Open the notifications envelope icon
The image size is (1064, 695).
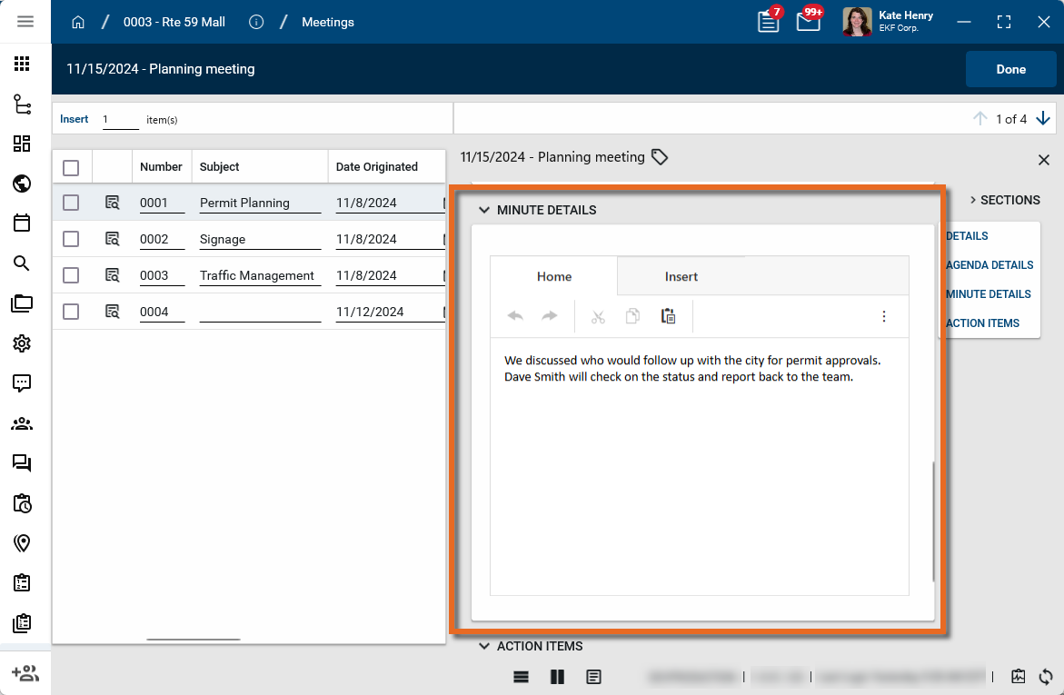tap(808, 22)
